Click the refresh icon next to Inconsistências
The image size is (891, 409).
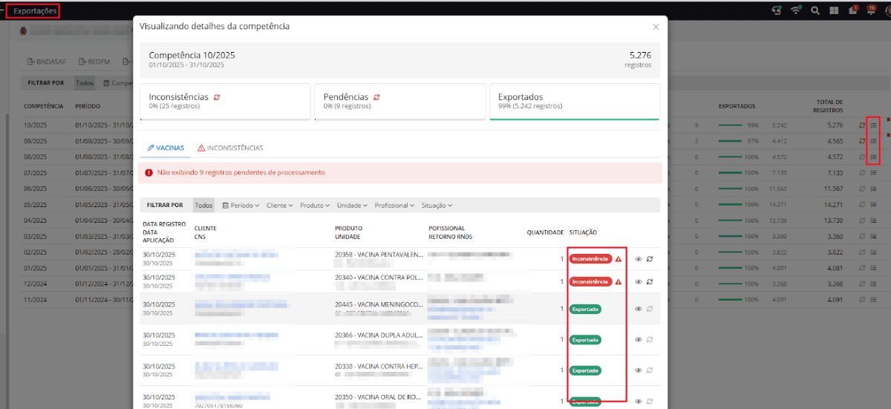click(x=217, y=97)
